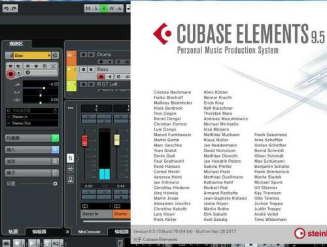Open the Stereo Out output routing dropdown
This screenshot has height=247, width=327.
tap(32, 124)
